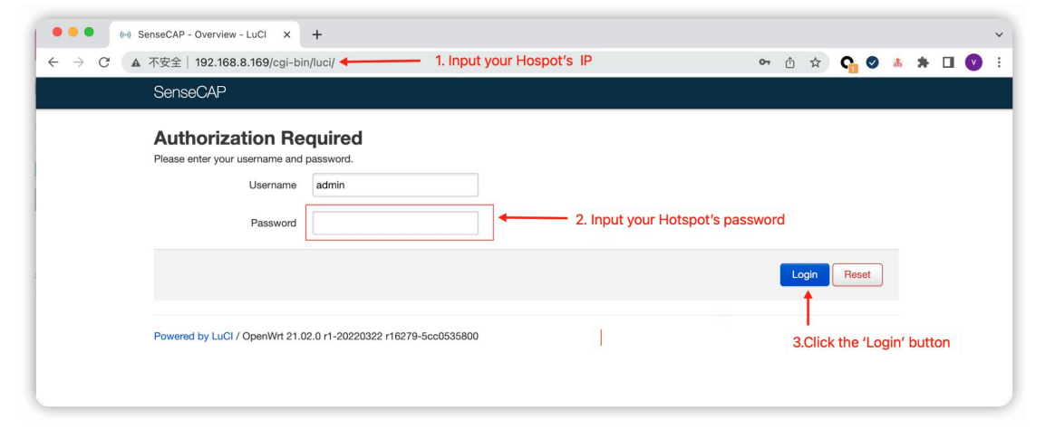The image size is (1055, 429).
Task: Open the saved password key icon
Action: pyautogui.click(x=764, y=62)
